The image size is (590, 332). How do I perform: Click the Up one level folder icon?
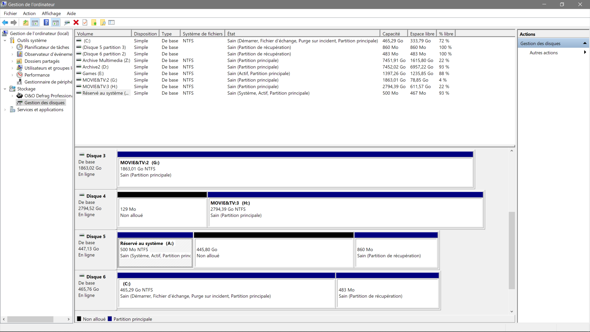(26, 22)
